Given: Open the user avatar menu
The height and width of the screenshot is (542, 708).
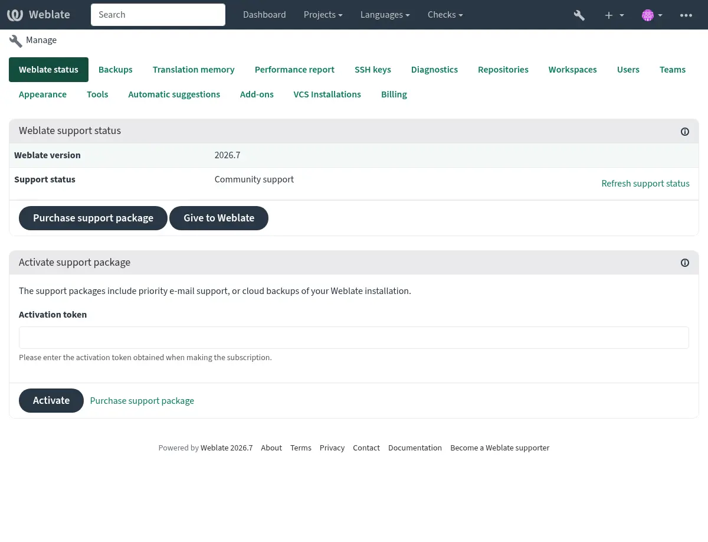Looking at the screenshot, I should point(652,15).
